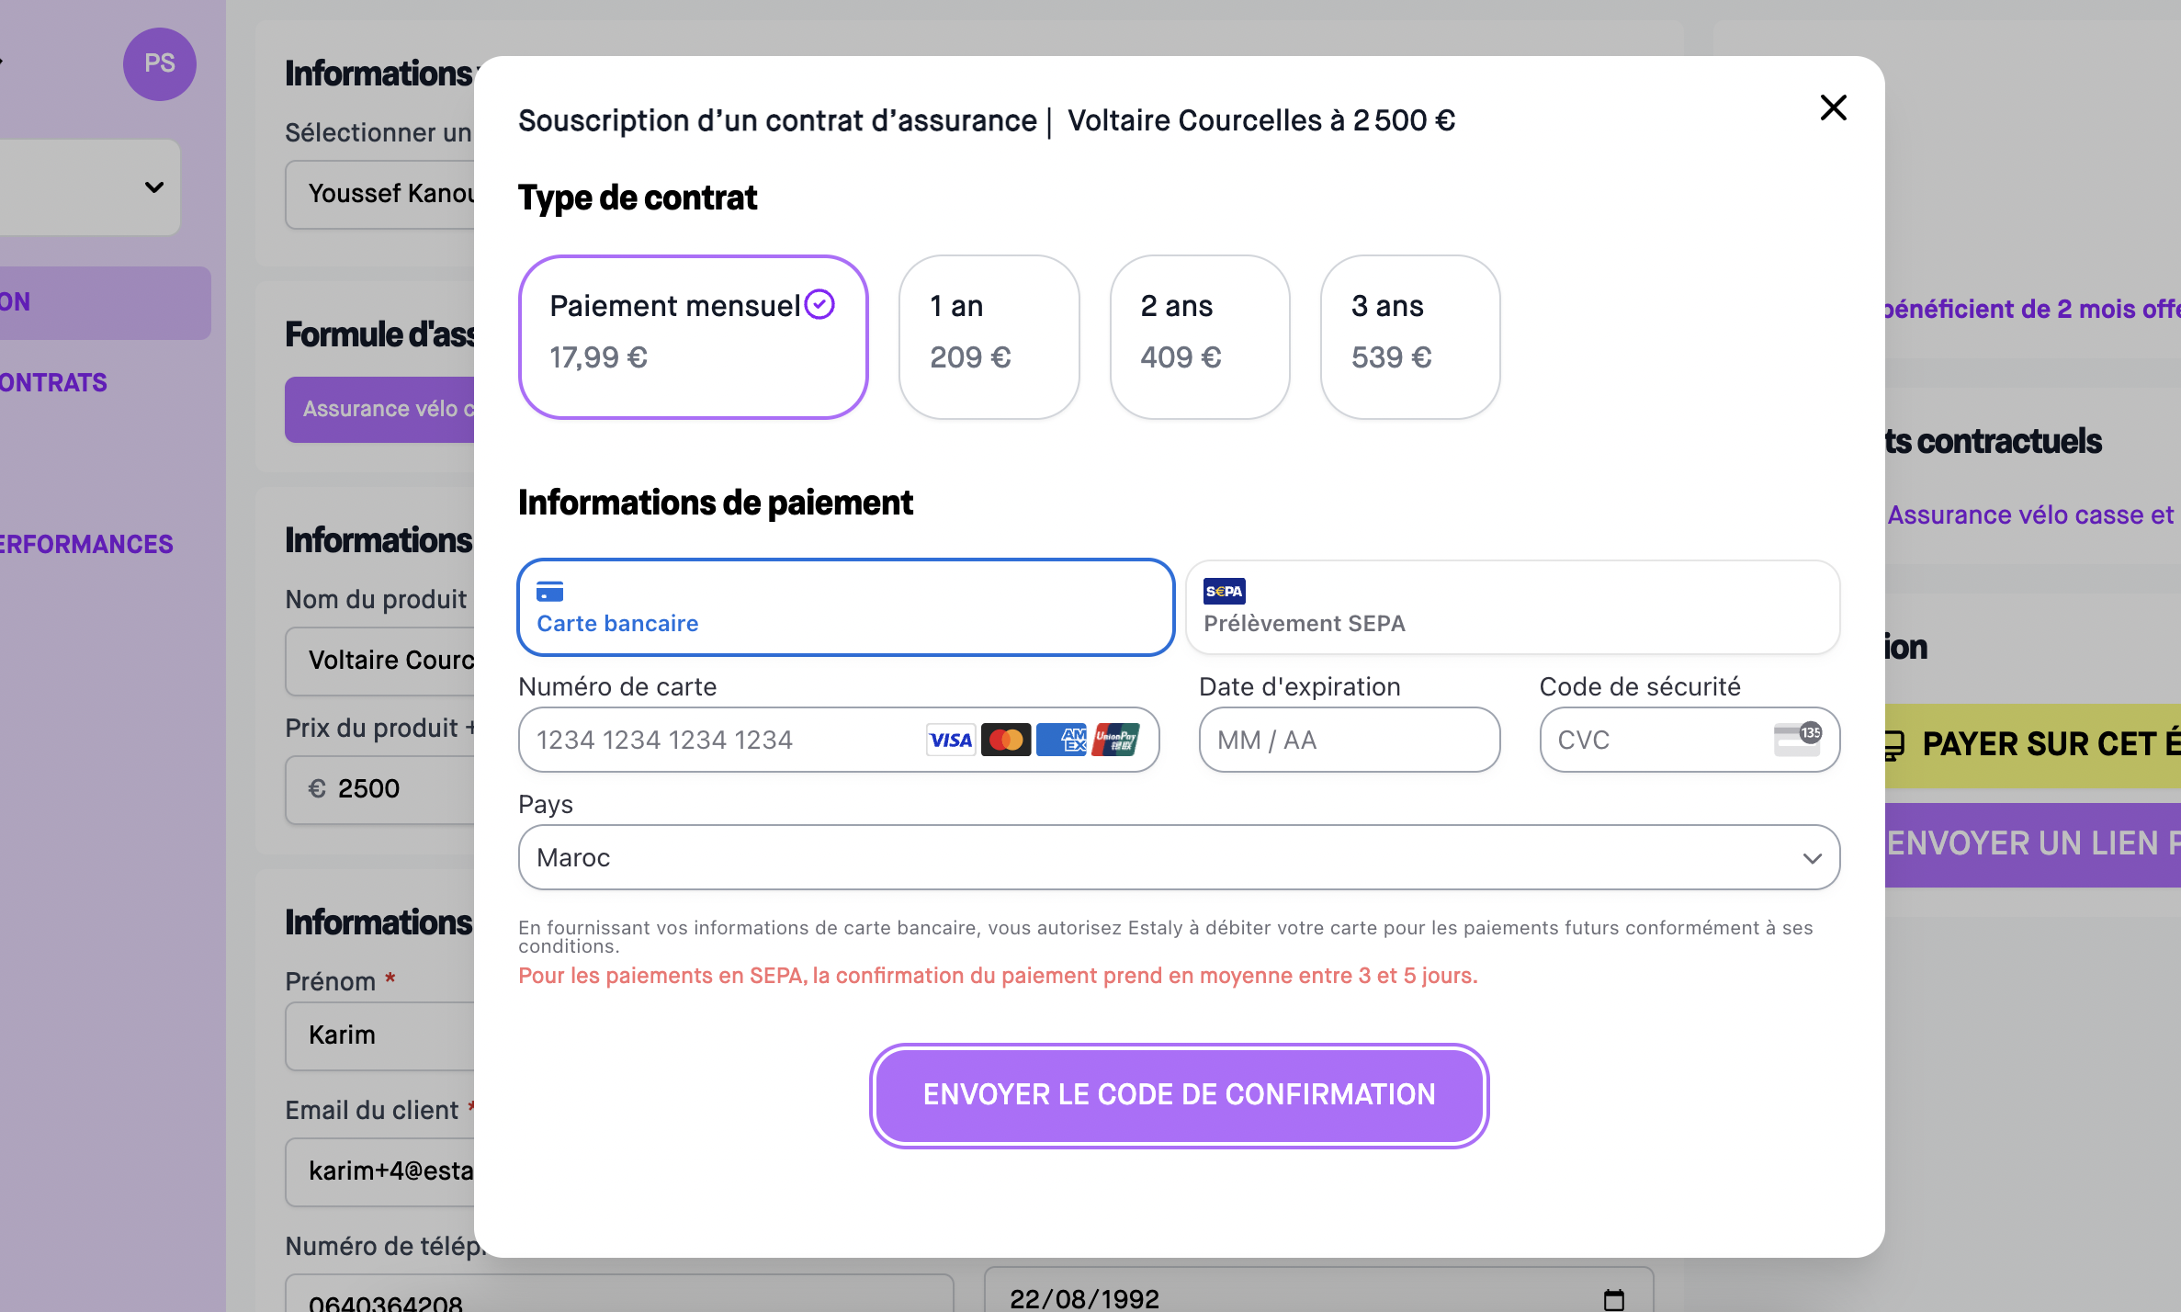Screen dimensions: 2181x1312
Task: Switch to the Carte bancaire payment tab
Action: point(846,607)
